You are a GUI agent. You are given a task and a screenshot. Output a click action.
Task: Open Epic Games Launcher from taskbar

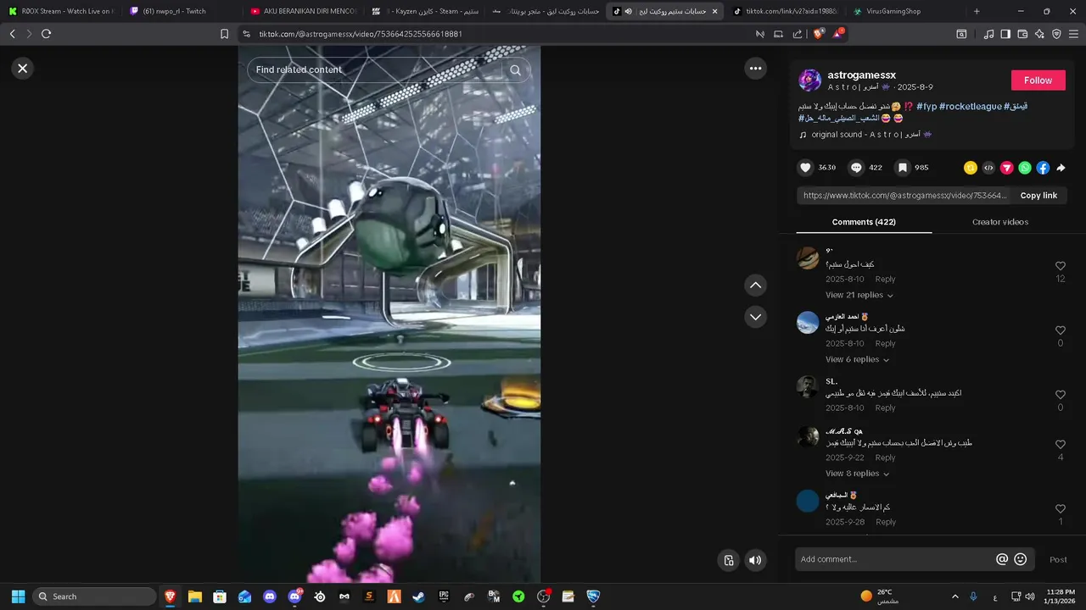tap(444, 596)
